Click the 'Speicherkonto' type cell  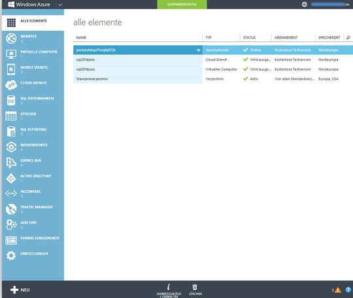click(217, 50)
